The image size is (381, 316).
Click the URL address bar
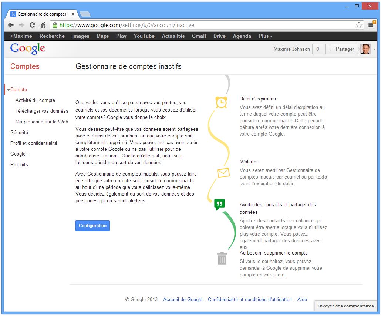tap(203, 25)
